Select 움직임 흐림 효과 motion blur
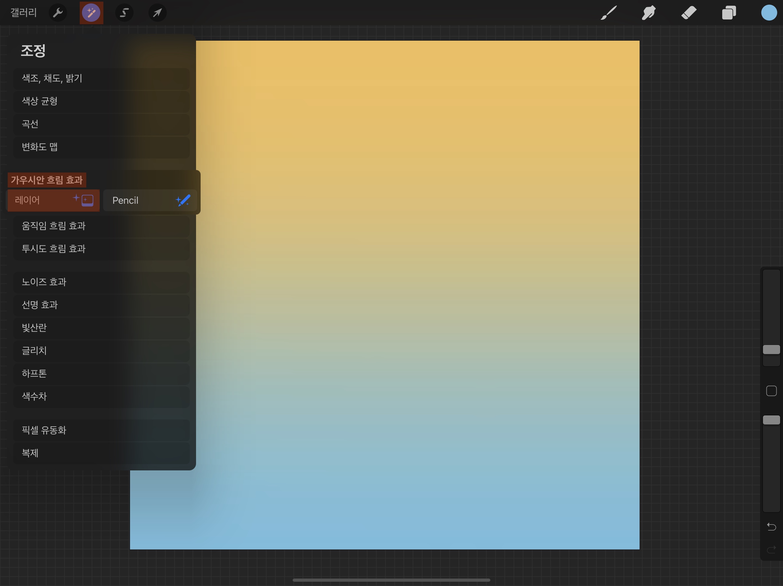The height and width of the screenshot is (586, 783). pyautogui.click(x=101, y=226)
